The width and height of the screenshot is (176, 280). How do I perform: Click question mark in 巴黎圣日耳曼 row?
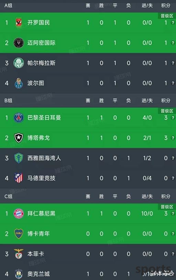[x=173, y=118]
